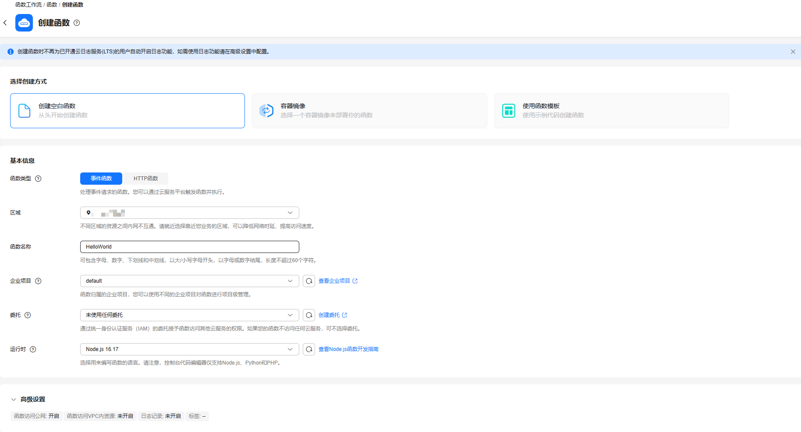801x432 pixels.
Task: Click the blank document icon for 创建空白函数
Action: click(x=25, y=111)
